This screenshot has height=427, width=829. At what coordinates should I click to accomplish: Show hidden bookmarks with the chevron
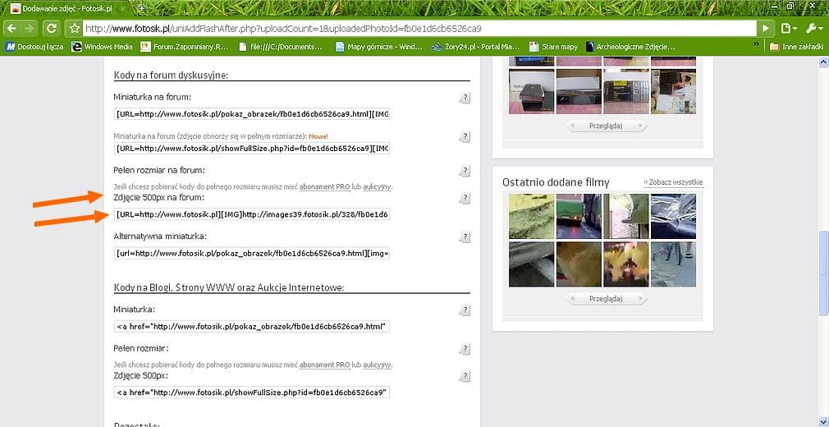point(757,44)
